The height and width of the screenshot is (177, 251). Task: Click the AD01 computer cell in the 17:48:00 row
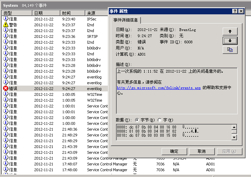(210, 170)
